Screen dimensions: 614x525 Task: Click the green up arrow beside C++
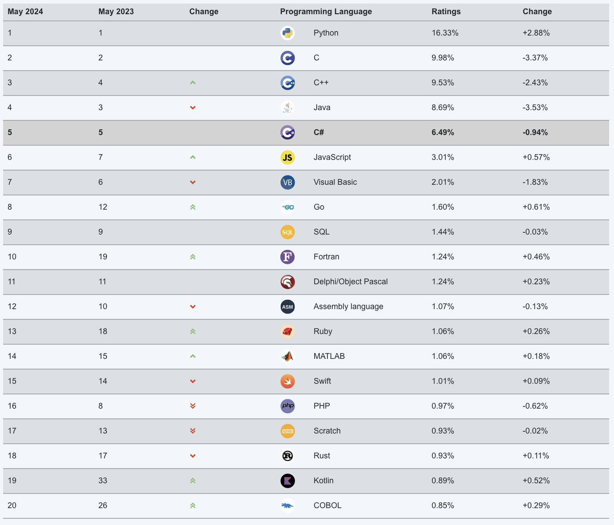click(x=193, y=83)
